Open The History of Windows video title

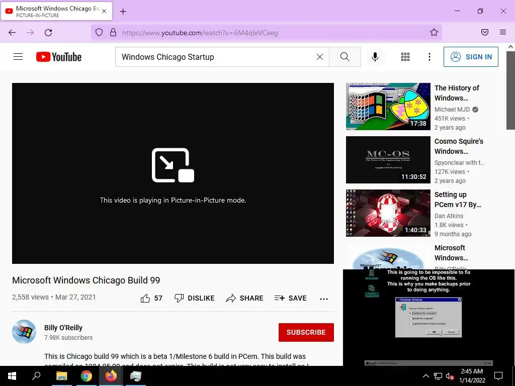click(457, 93)
